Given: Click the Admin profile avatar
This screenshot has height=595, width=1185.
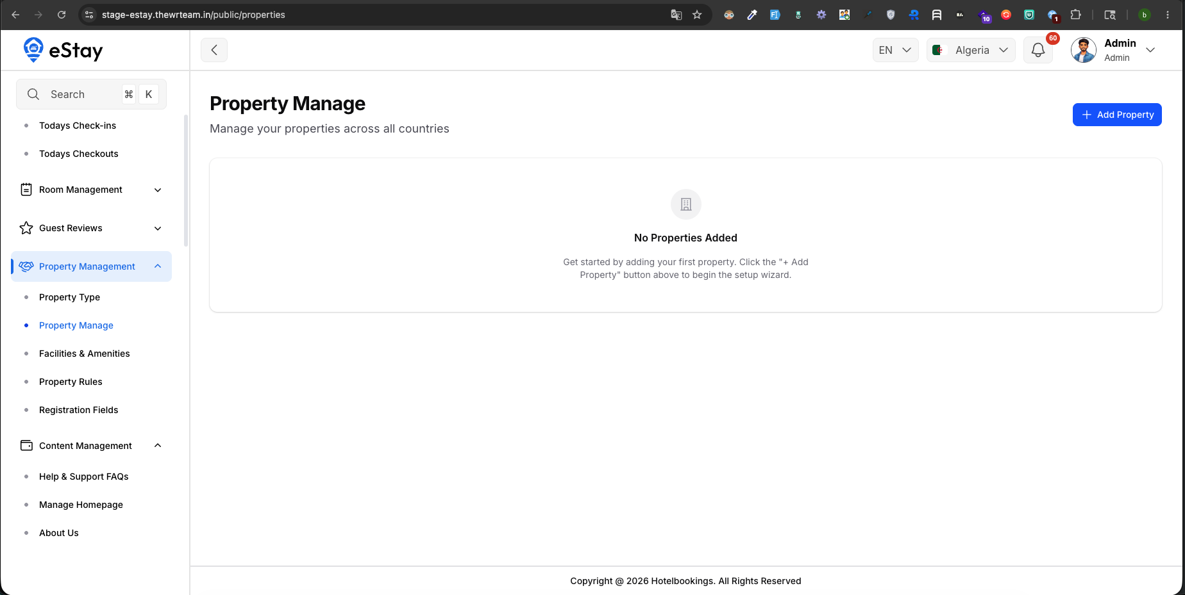Looking at the screenshot, I should (x=1084, y=50).
